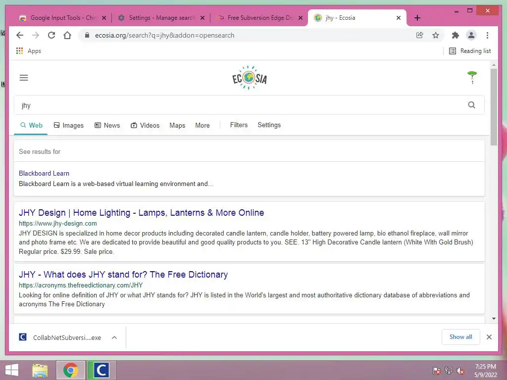Viewport: 507px width, 380px height.
Task: Click the forward navigation arrow
Action: pos(36,35)
